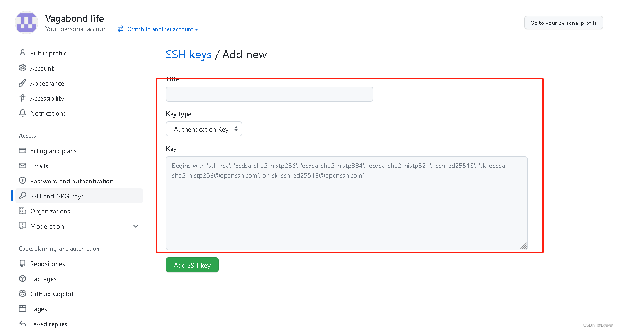This screenshot has width=620, height=332.
Task: Click the Appearance paintbrush icon
Action: coord(23,83)
